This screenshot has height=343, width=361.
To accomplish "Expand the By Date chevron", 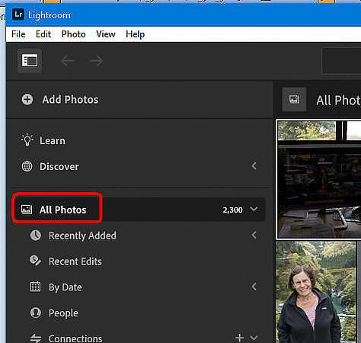I will click(254, 287).
